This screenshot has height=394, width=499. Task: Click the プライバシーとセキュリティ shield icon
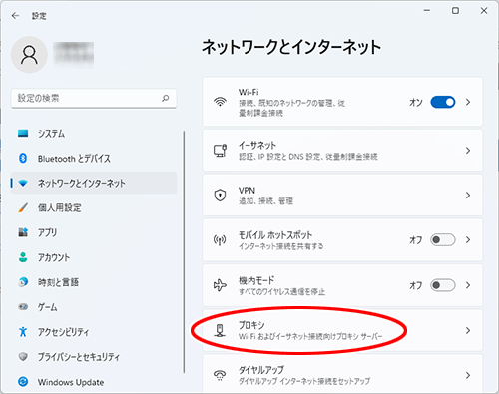click(23, 357)
